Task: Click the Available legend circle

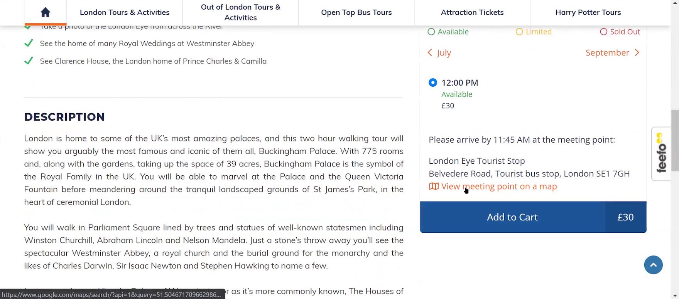Action: [x=431, y=32]
